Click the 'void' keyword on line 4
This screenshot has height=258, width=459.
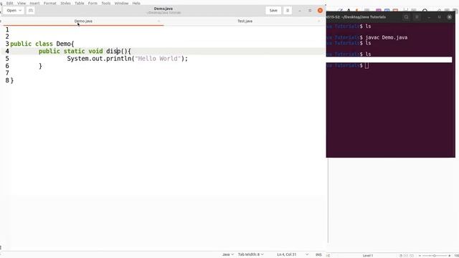click(x=95, y=51)
